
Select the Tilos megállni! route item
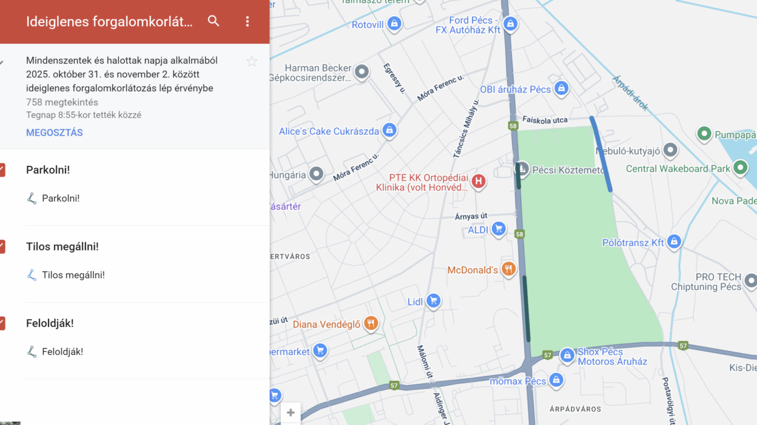tap(73, 275)
